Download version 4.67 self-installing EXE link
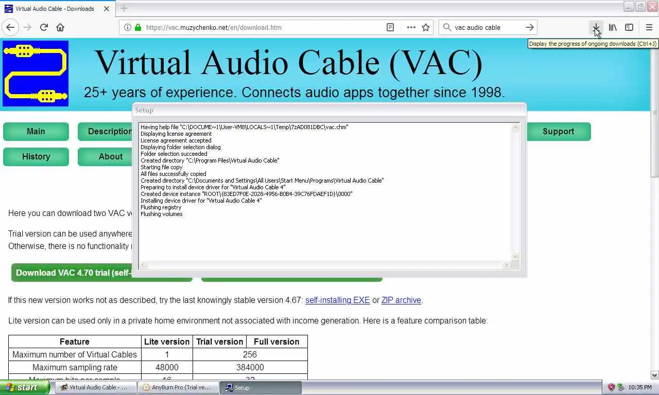The height and width of the screenshot is (395, 659). (337, 300)
